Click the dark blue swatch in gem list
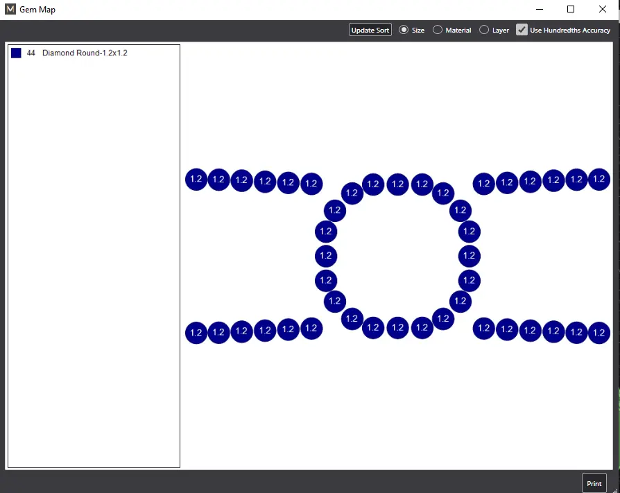This screenshot has height=493, width=620. (x=16, y=53)
